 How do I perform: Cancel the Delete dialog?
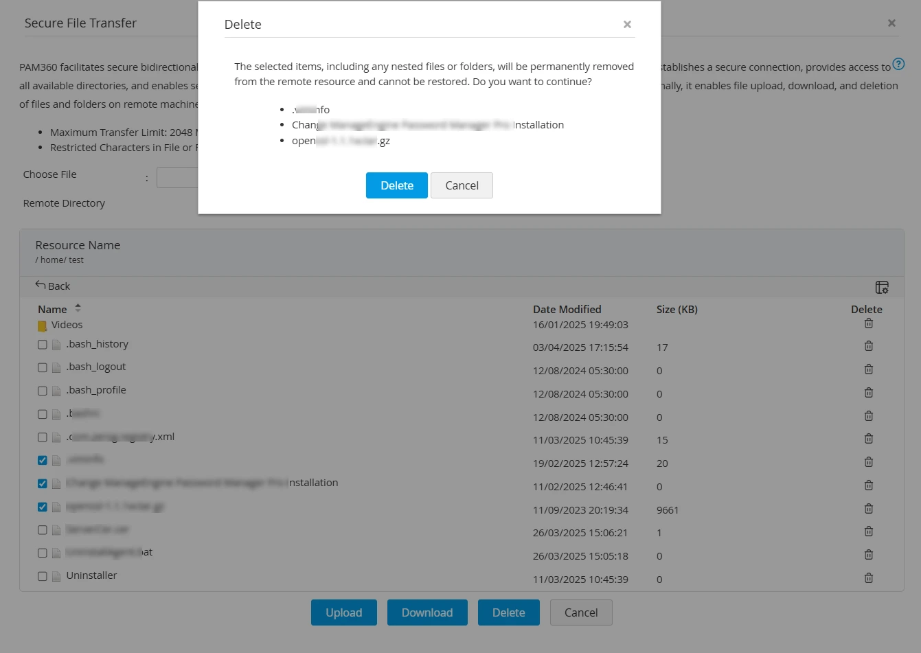pyautogui.click(x=462, y=185)
